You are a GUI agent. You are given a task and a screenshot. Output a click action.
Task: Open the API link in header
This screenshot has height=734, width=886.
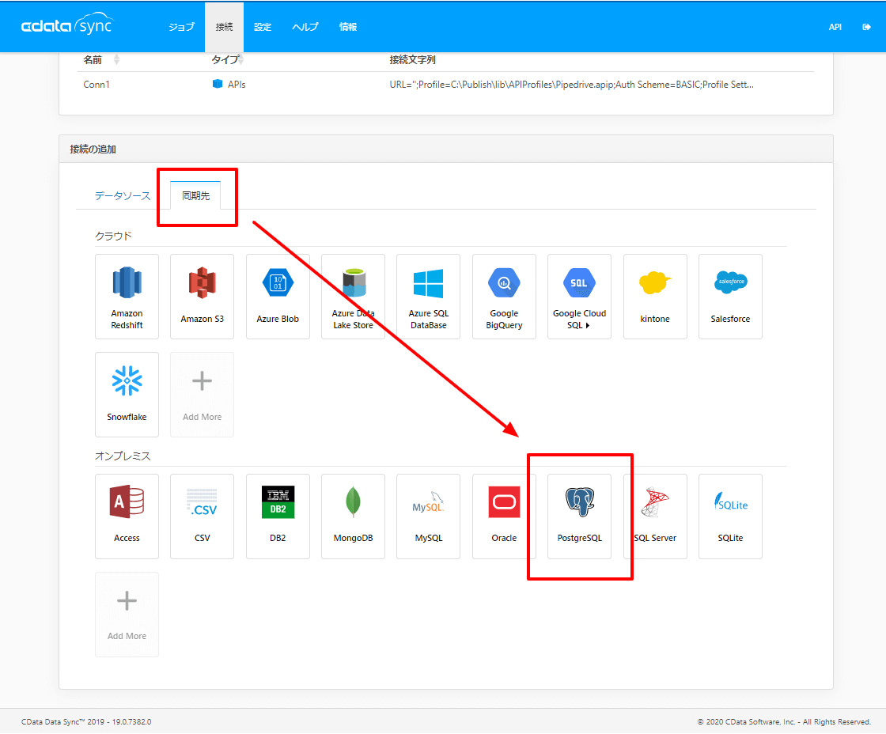pos(835,27)
